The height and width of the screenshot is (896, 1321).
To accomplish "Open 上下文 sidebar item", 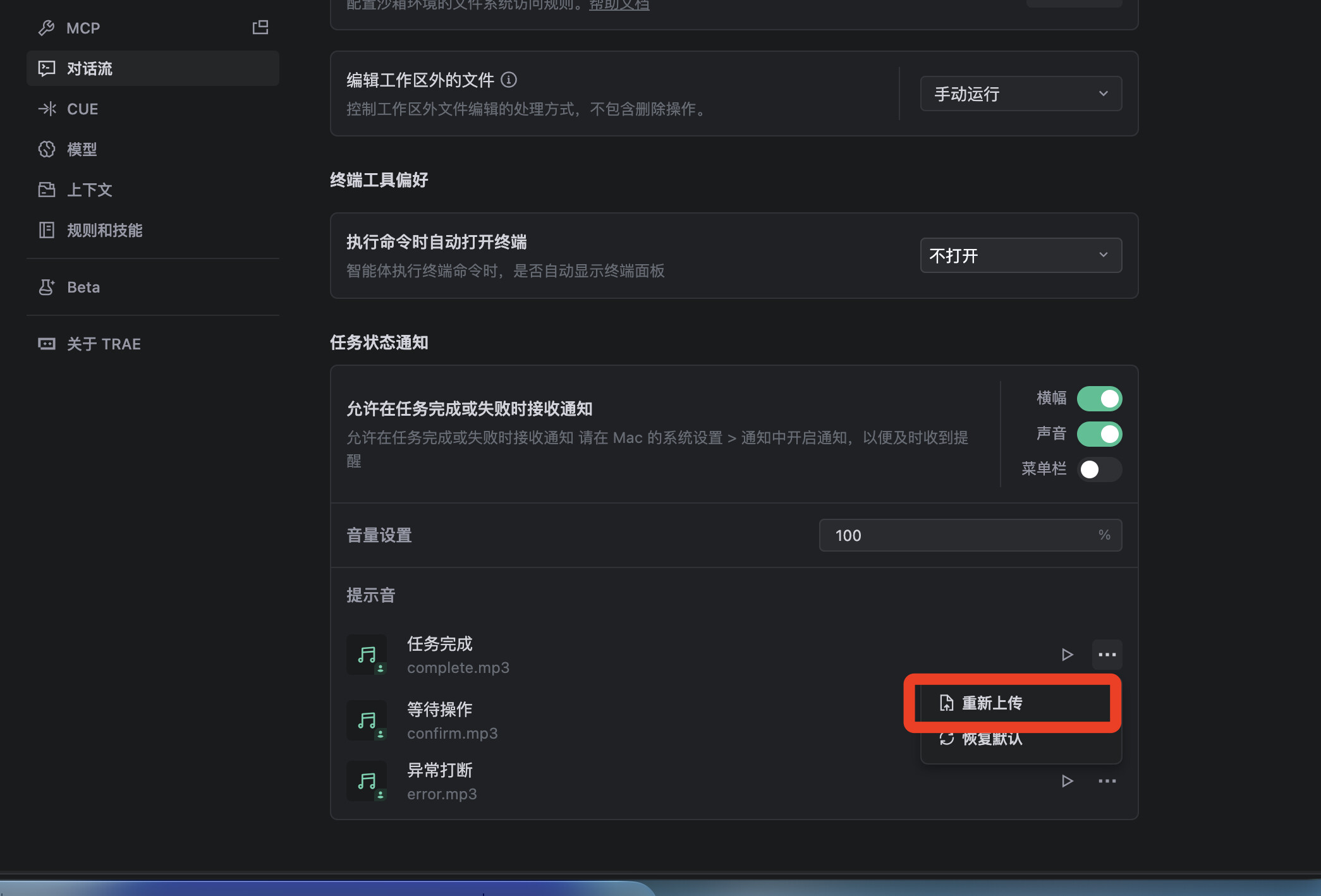I will coord(152,190).
